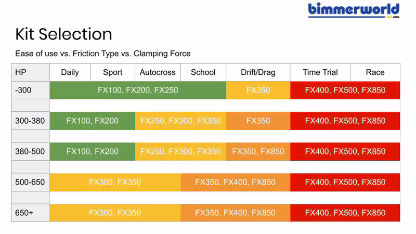Click green FX100, FX200, FX250 cell
Image resolution: width=416 pixels, height=234 pixels.
[138, 90]
